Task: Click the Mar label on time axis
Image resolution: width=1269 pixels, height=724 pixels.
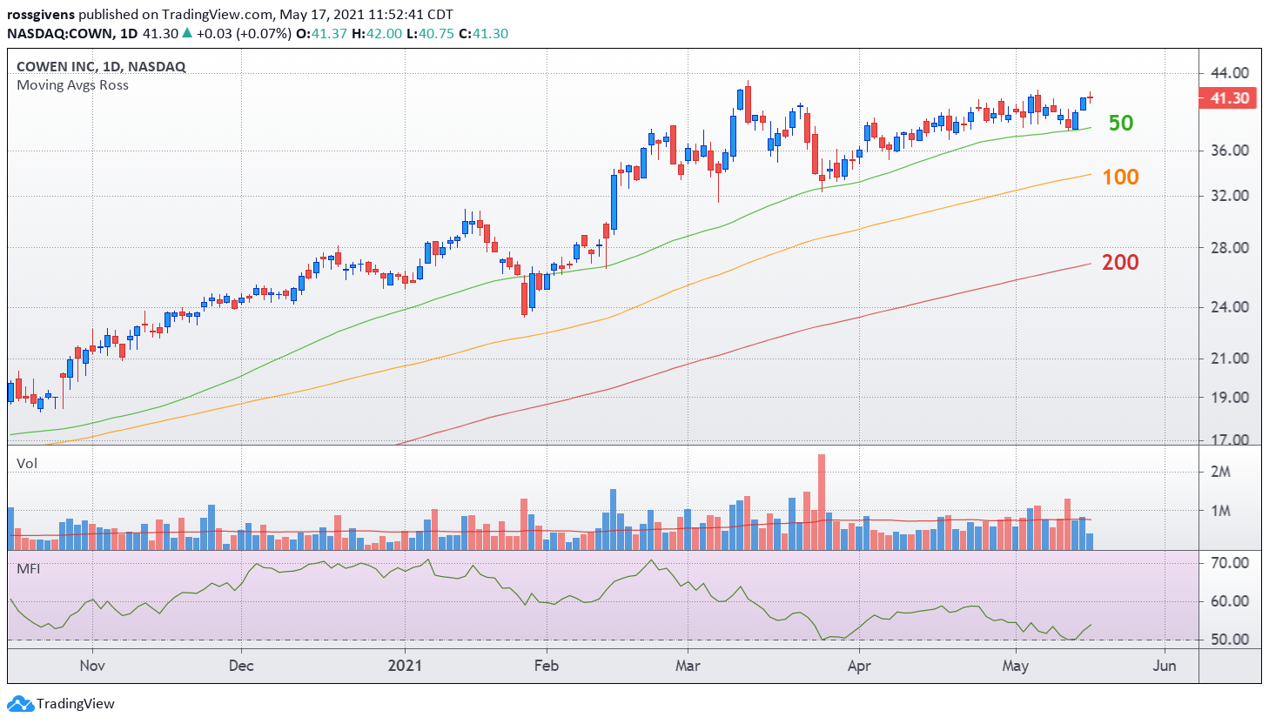Action: [x=688, y=666]
